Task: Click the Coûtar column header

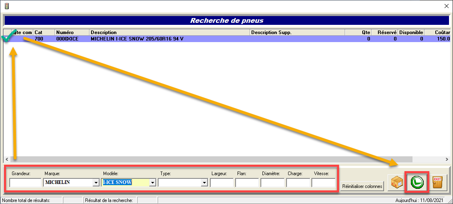Action: (x=437, y=32)
